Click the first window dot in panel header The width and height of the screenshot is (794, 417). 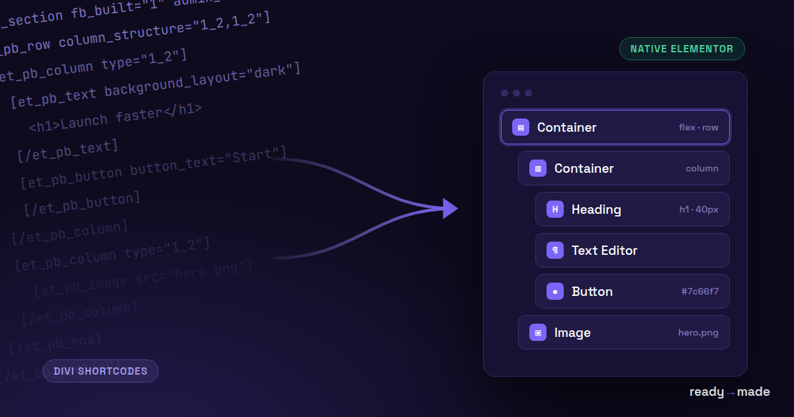[x=505, y=93]
